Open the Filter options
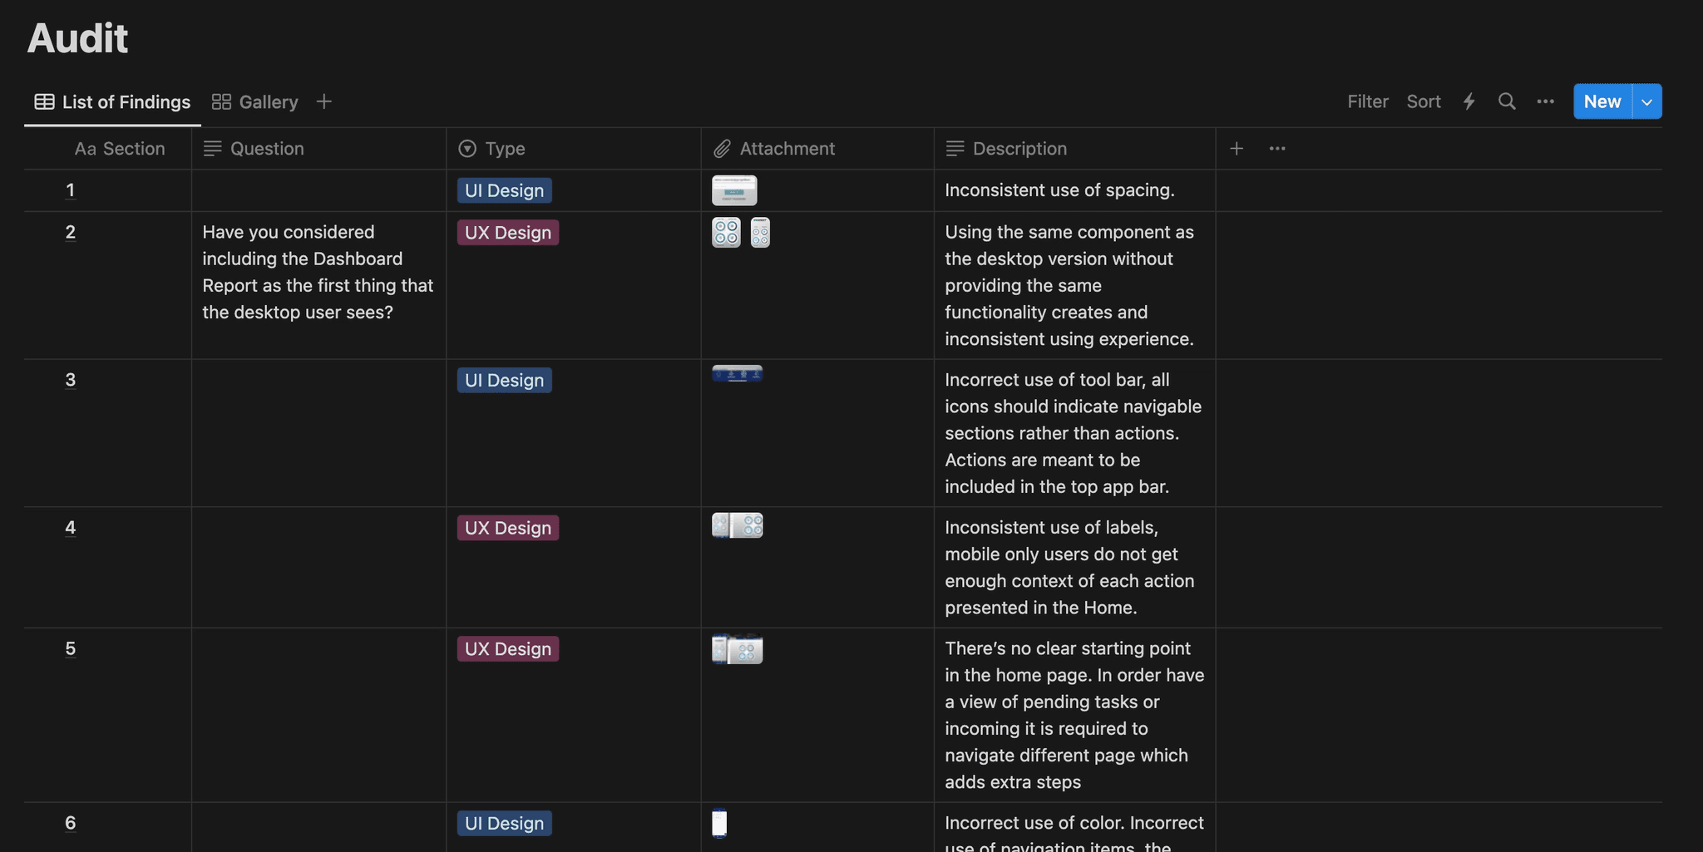 1368,101
